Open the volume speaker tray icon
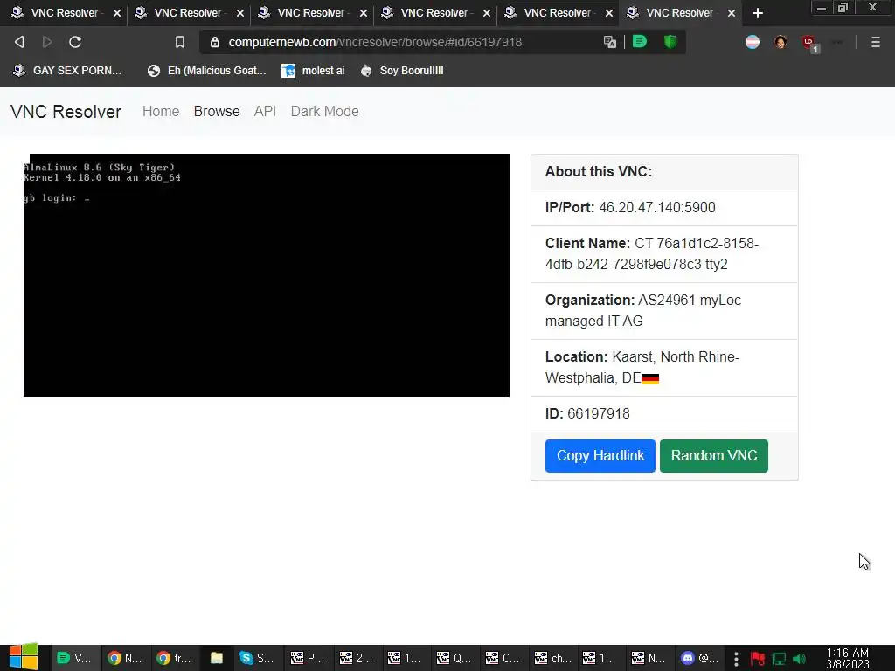Image resolution: width=895 pixels, height=671 pixels. 800,659
